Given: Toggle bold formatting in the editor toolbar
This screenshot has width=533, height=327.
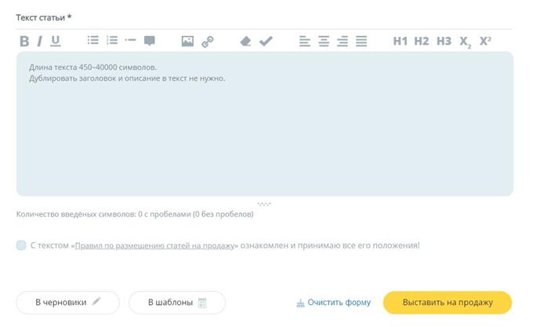Looking at the screenshot, I should (24, 41).
